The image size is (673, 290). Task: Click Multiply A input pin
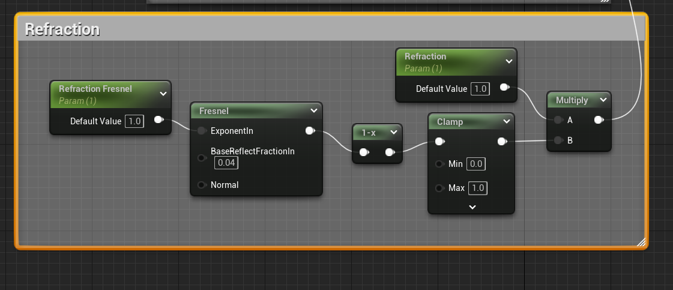pyautogui.click(x=558, y=120)
